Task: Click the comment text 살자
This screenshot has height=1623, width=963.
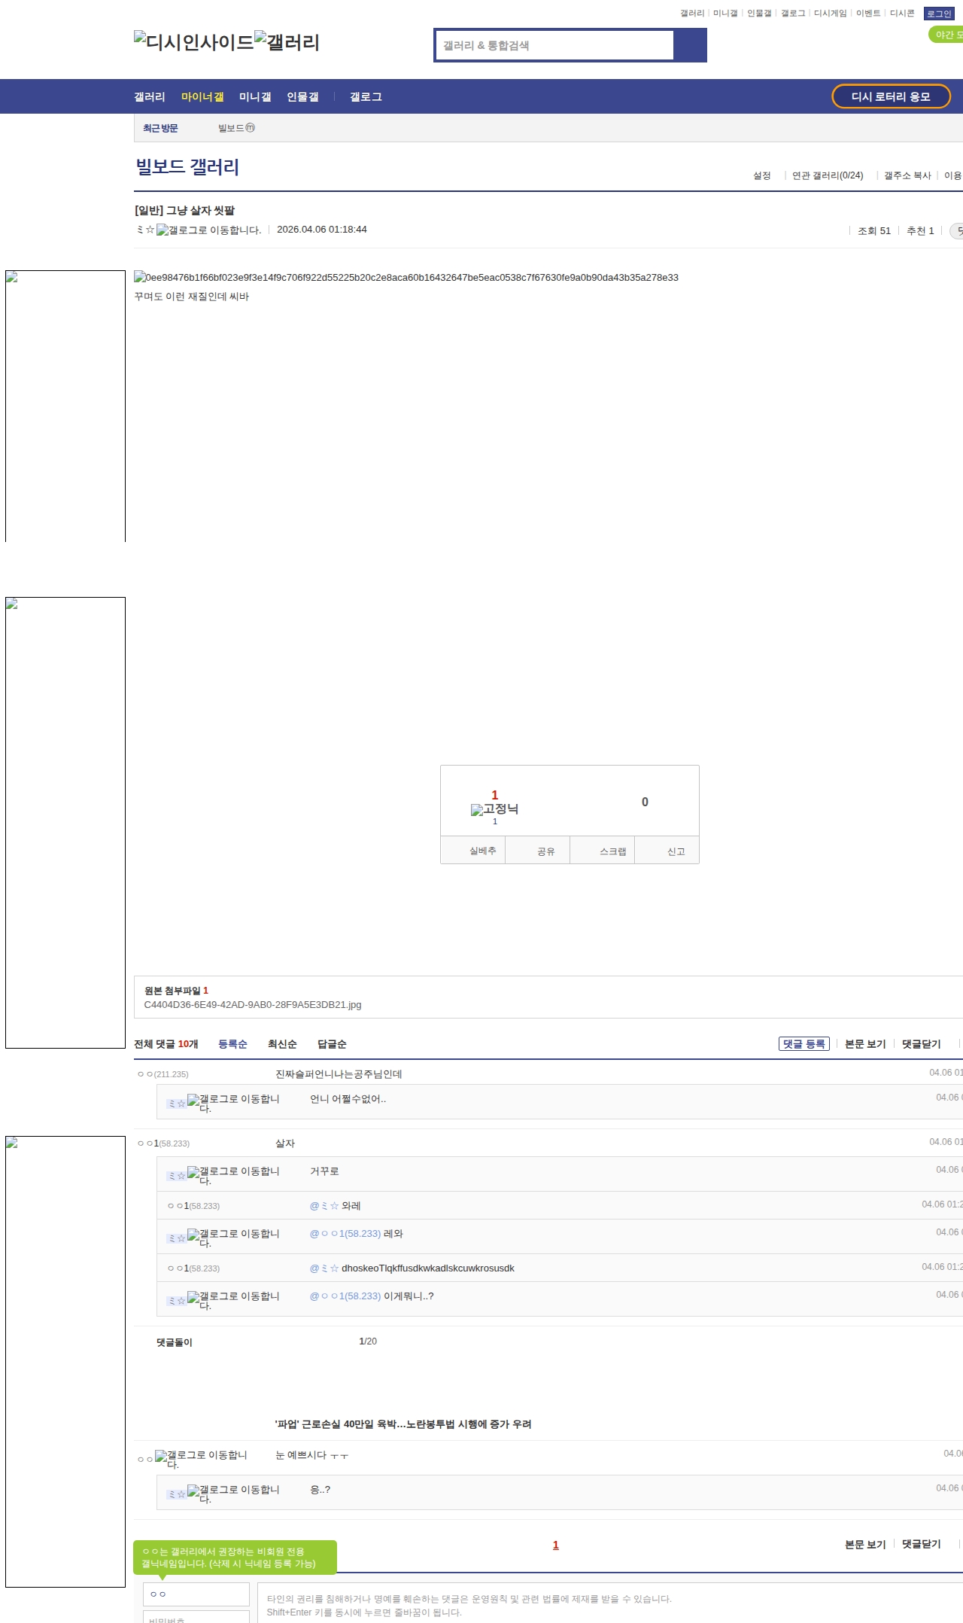Action: click(x=285, y=1143)
